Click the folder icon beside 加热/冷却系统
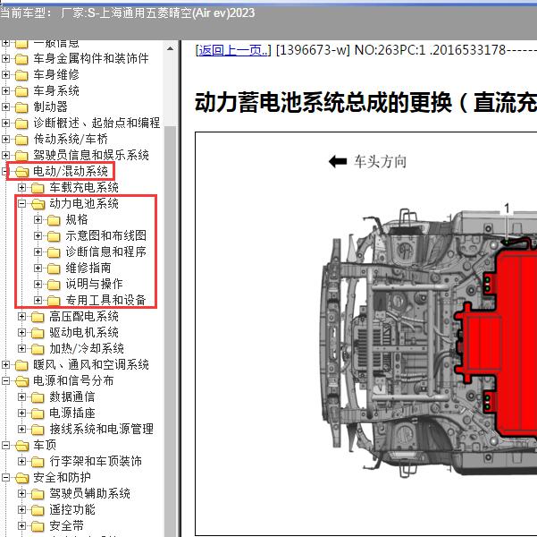Viewport: 537px width, 537px height. (38, 349)
